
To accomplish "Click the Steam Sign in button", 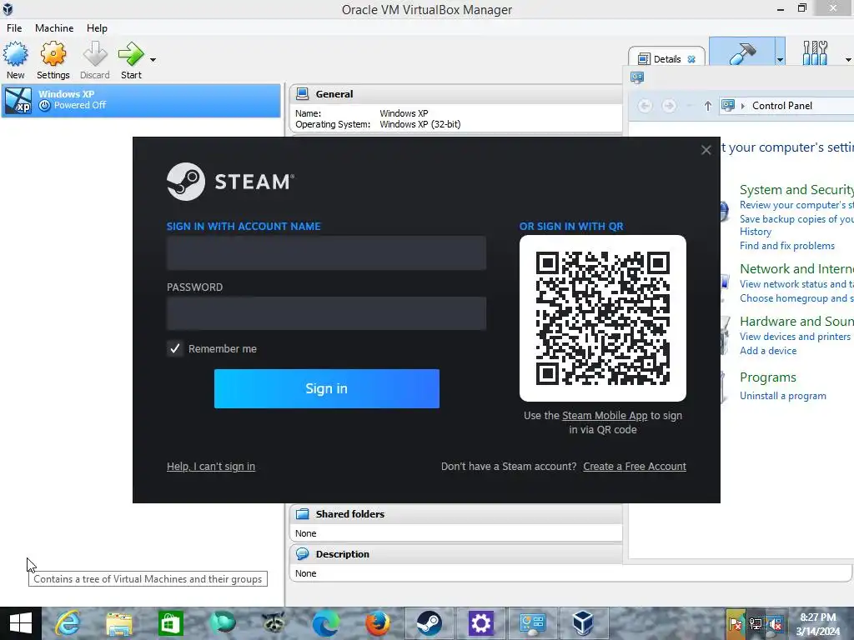I will [327, 388].
